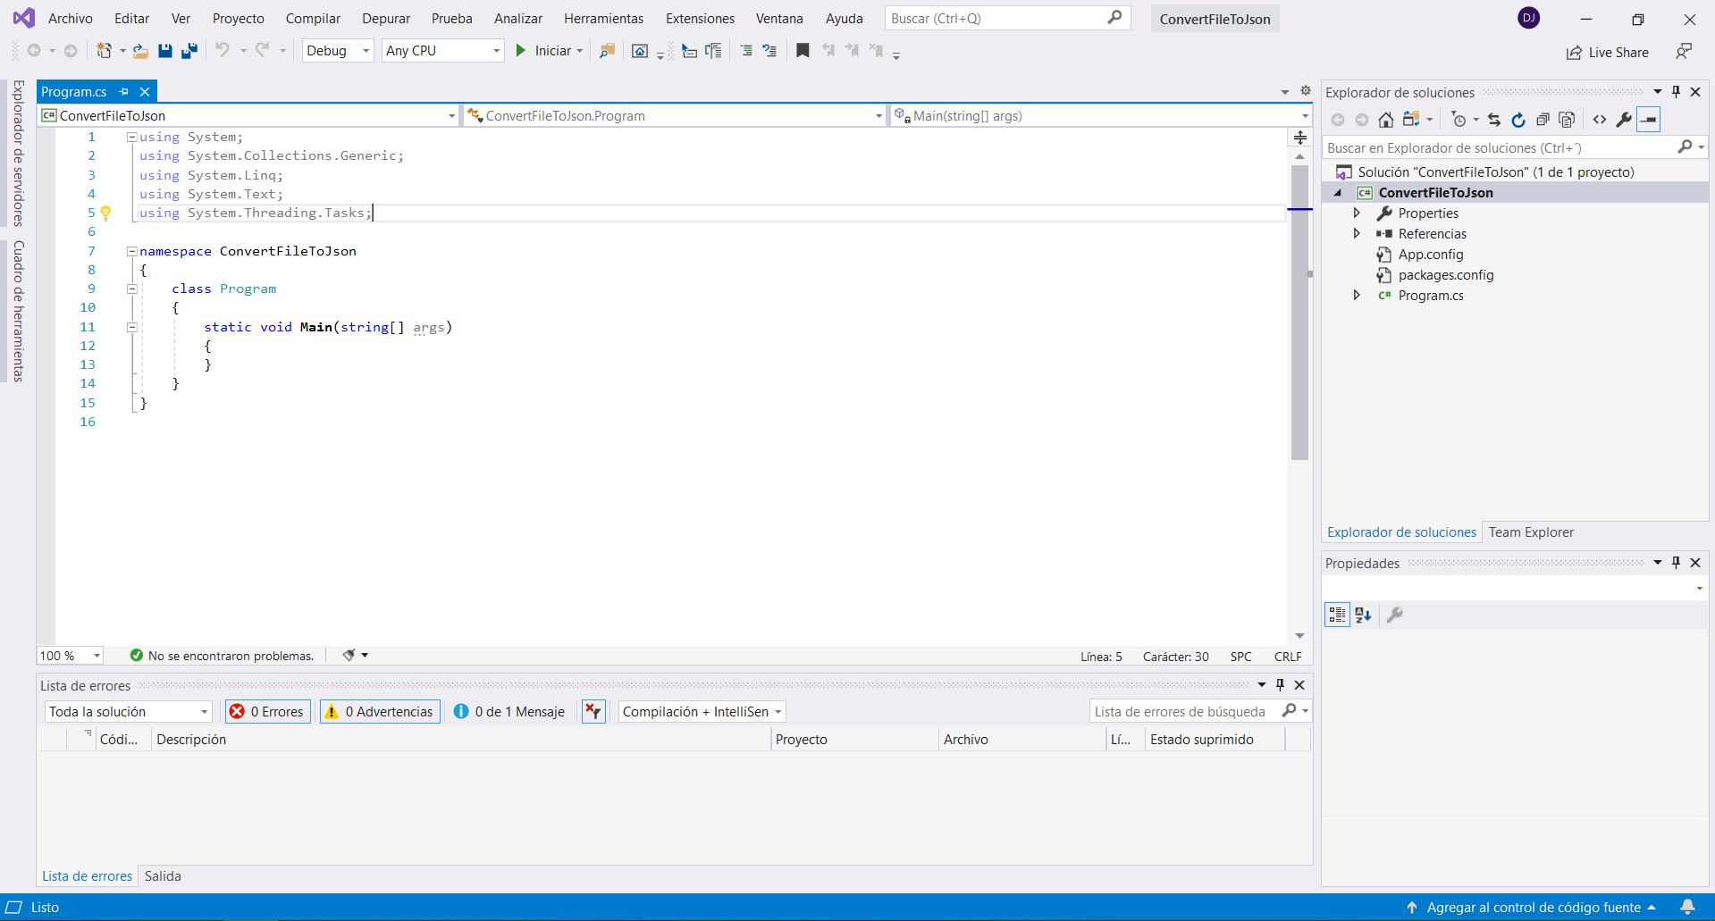Click the Open File folder icon

coord(140,51)
